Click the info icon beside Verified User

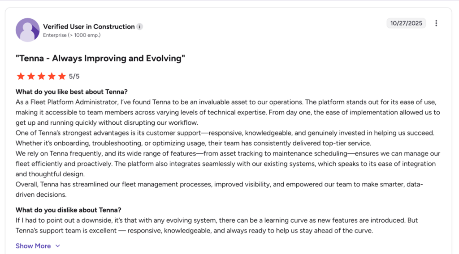pyautogui.click(x=140, y=27)
